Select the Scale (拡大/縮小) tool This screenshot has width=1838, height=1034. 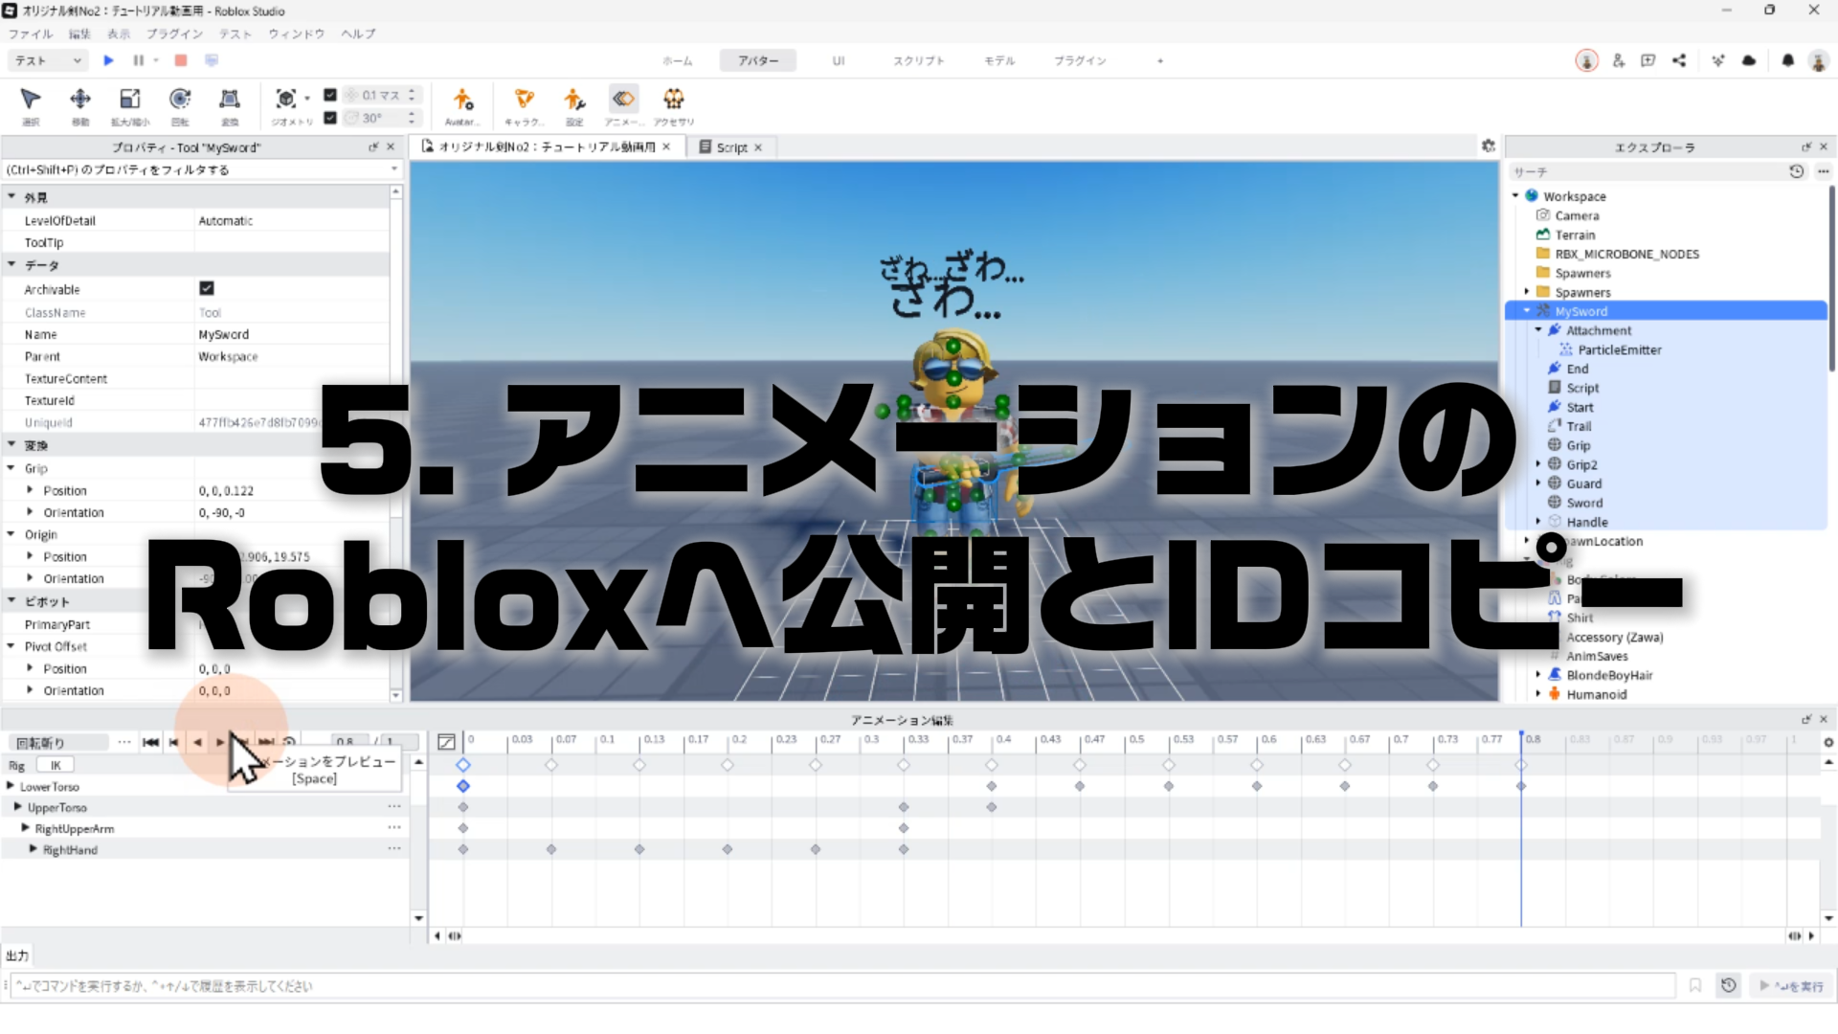click(129, 100)
